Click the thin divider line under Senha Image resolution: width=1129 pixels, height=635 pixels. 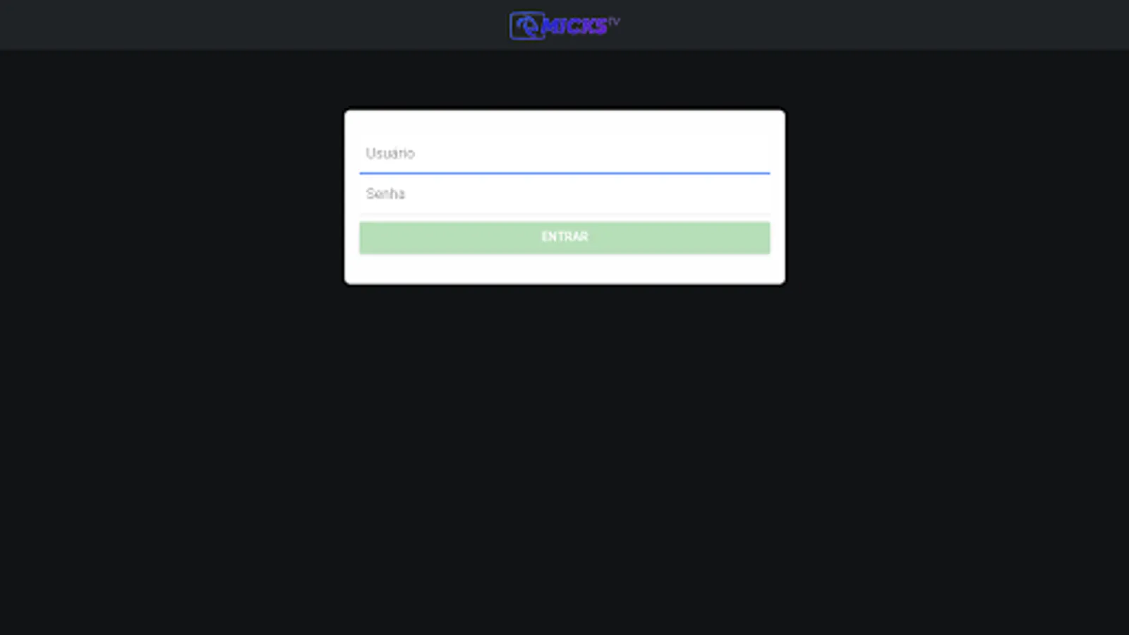[564, 214]
